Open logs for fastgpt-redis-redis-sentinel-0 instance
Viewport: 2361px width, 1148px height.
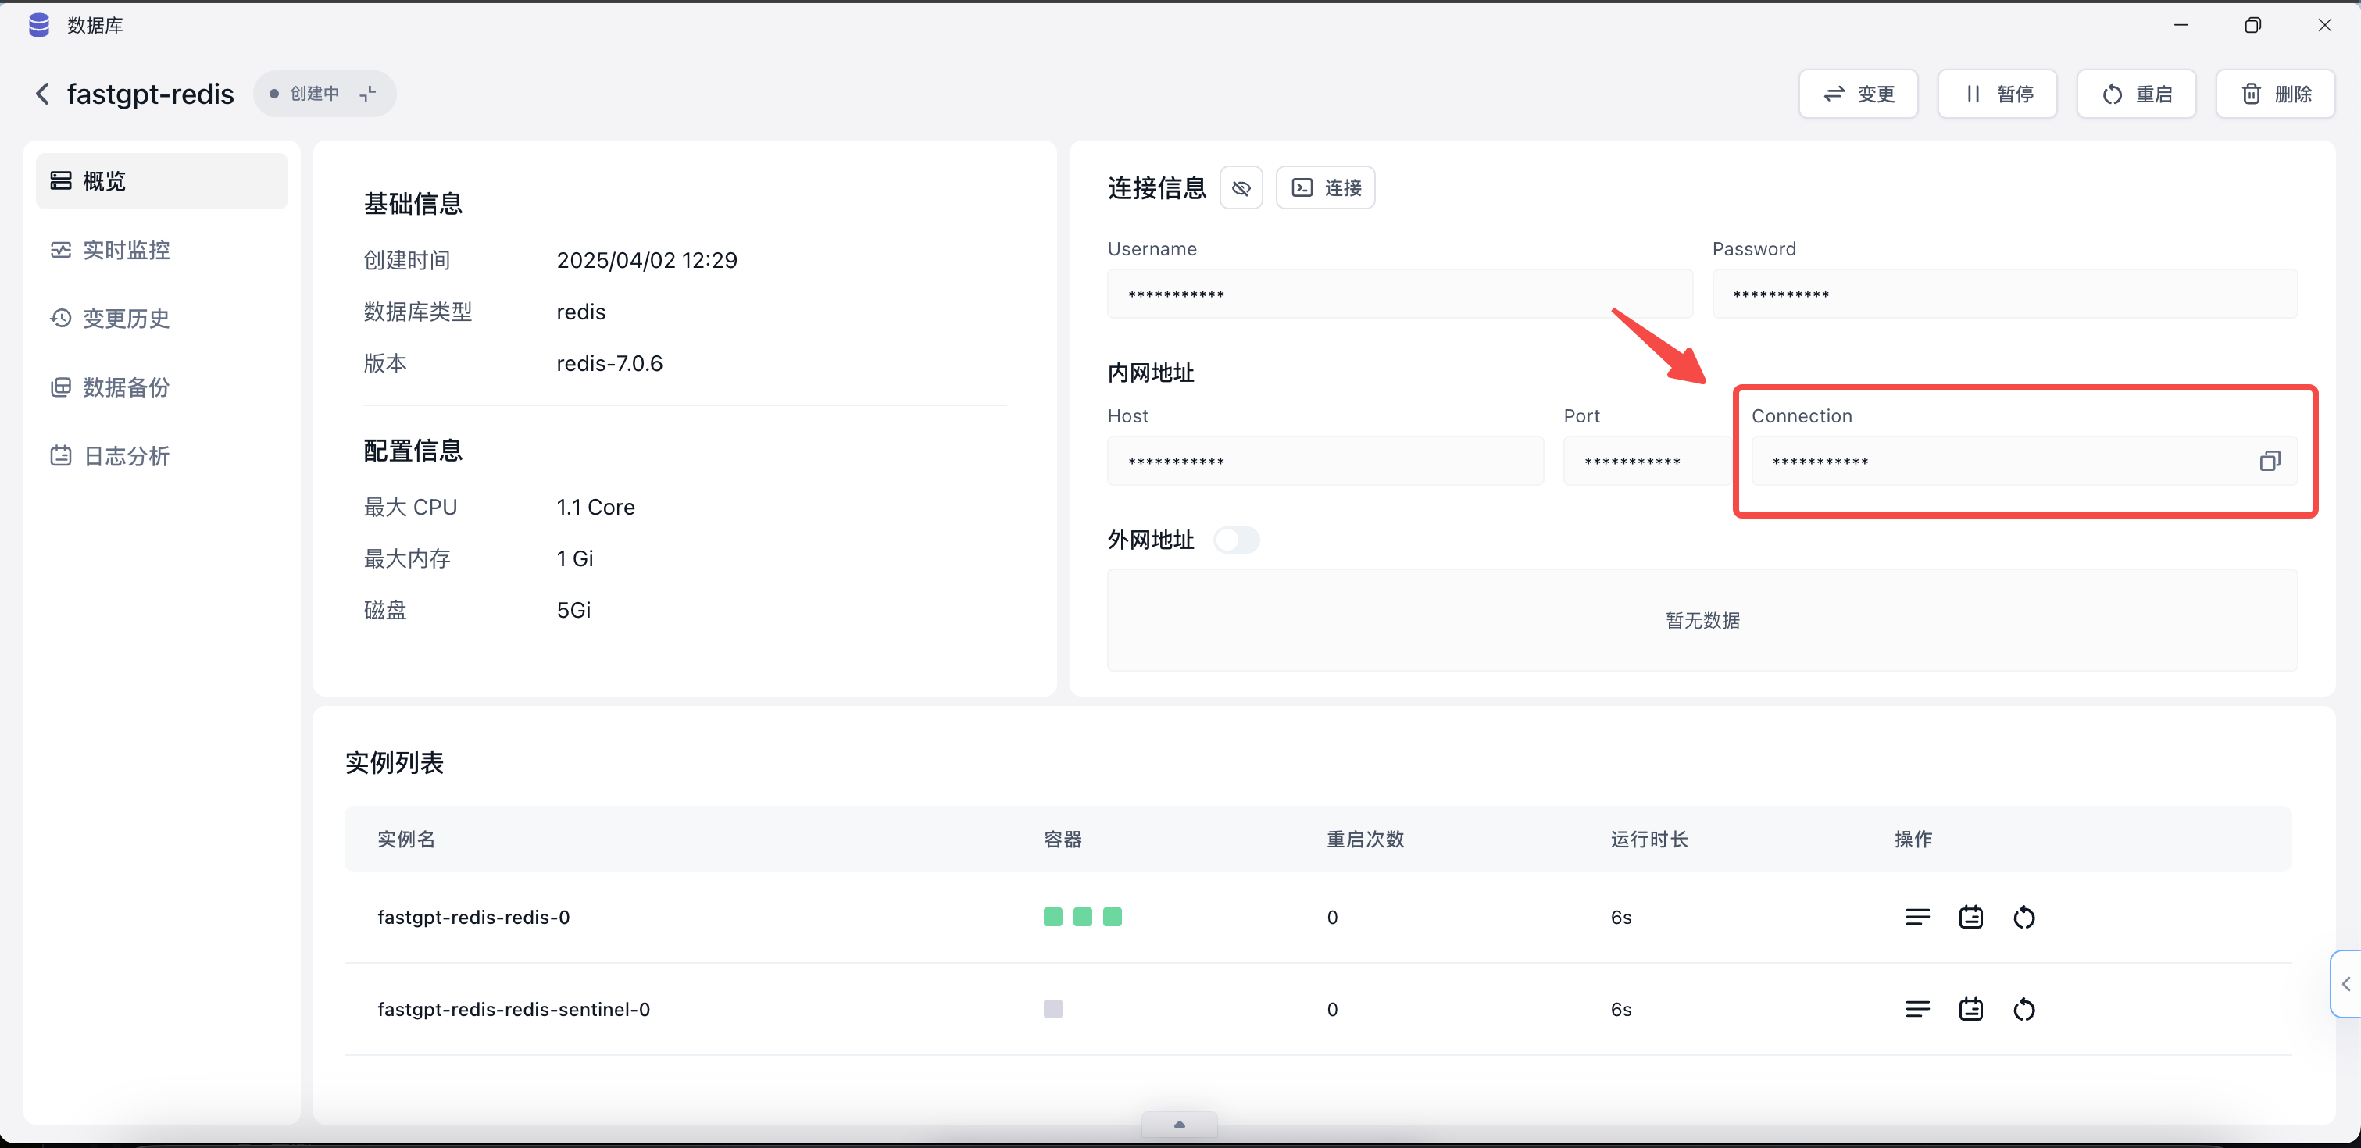pos(1917,1009)
